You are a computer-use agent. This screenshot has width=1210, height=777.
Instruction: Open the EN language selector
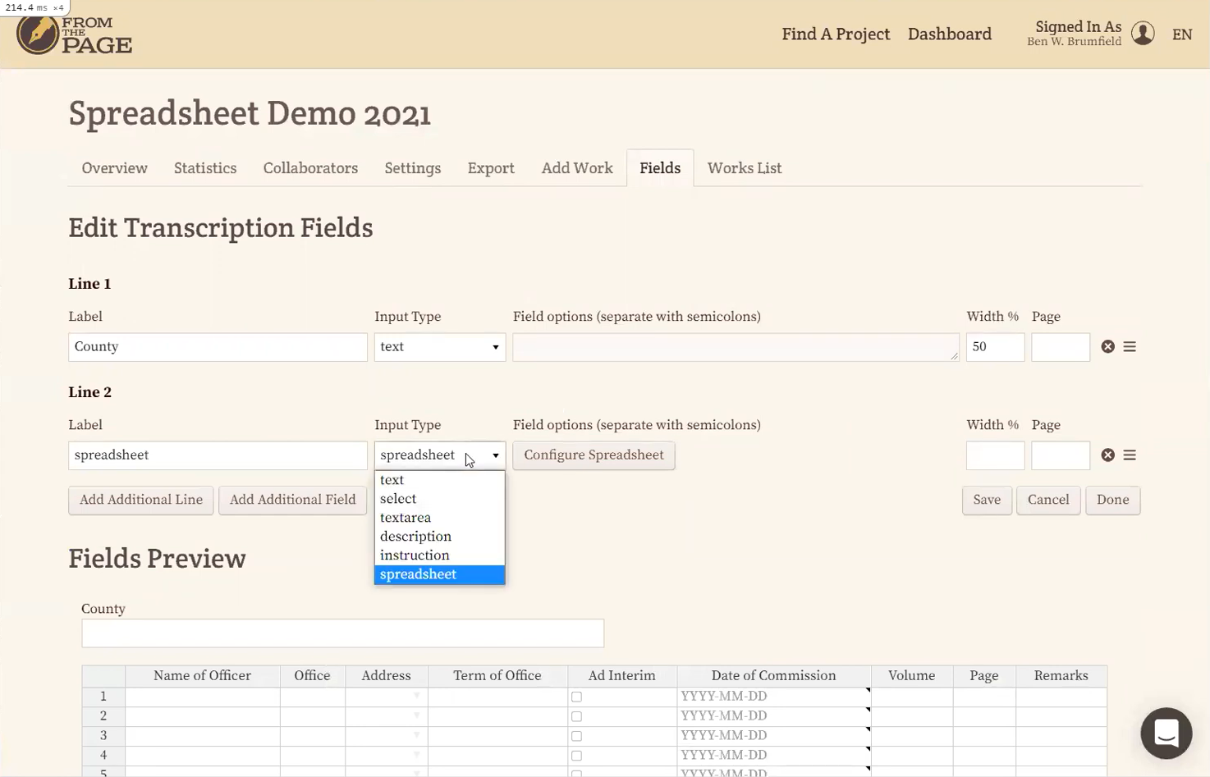1181,34
